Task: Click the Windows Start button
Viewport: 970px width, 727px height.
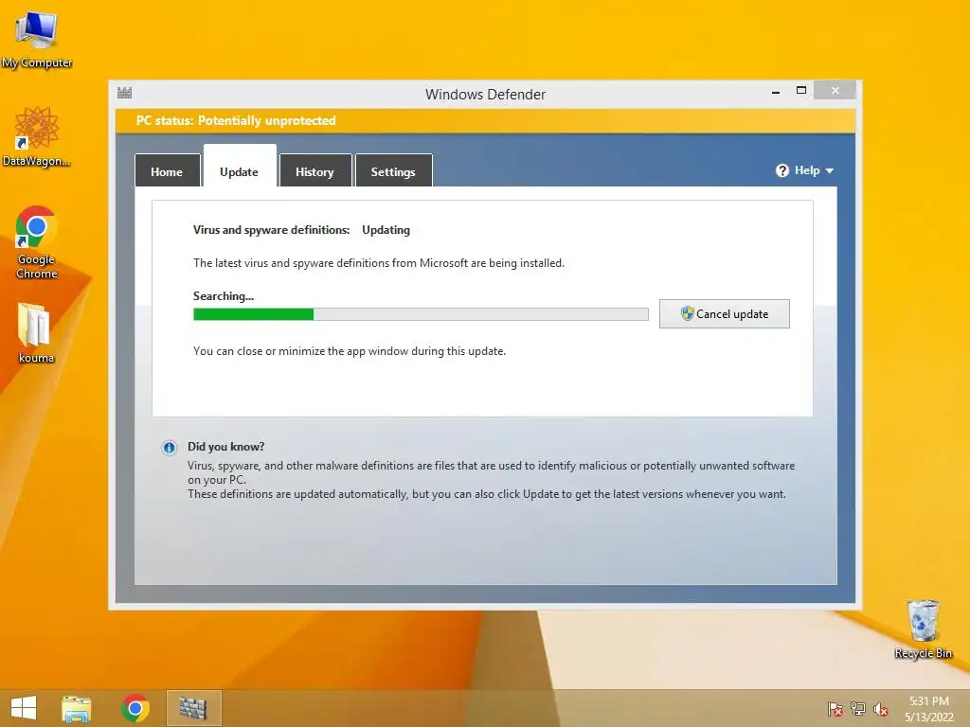Action: (24, 708)
